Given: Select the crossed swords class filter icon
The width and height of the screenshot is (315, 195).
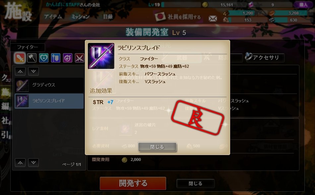Looking at the screenshot, I should pyautogui.click(x=80, y=58).
